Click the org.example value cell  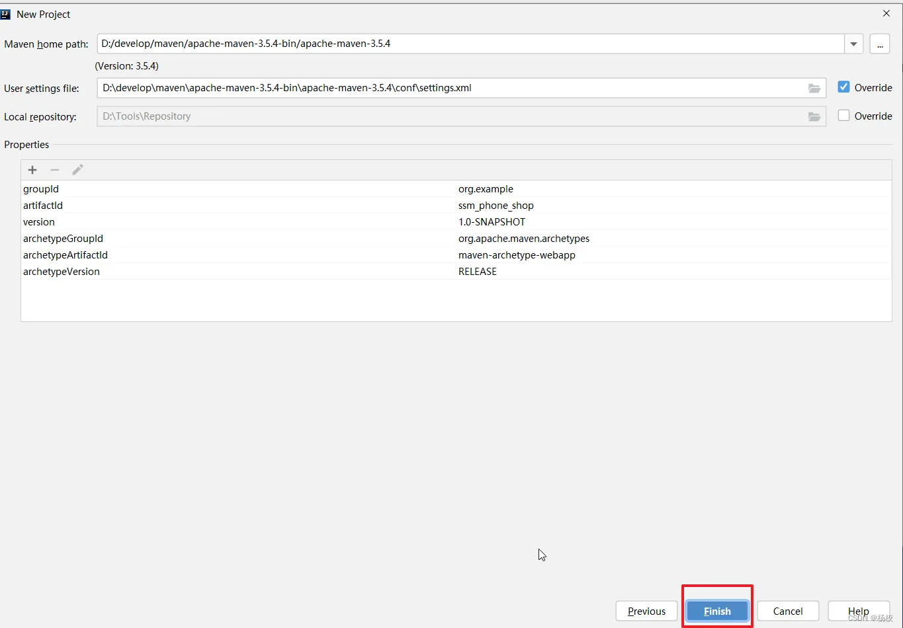(486, 189)
